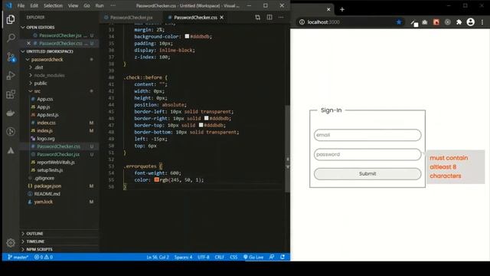Open Chrome three-dot menu

pyautogui.click(x=482, y=22)
